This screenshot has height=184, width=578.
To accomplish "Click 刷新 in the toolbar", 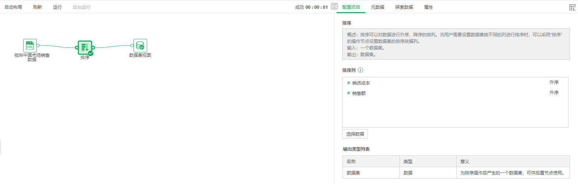I will 38,7.
